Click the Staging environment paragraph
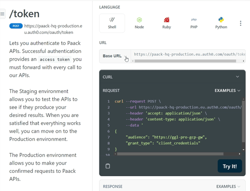Screen dimensions: 250x191 (45, 115)
